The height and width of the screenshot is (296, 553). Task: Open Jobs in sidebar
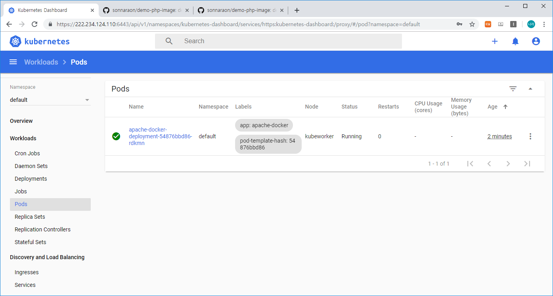pyautogui.click(x=21, y=191)
